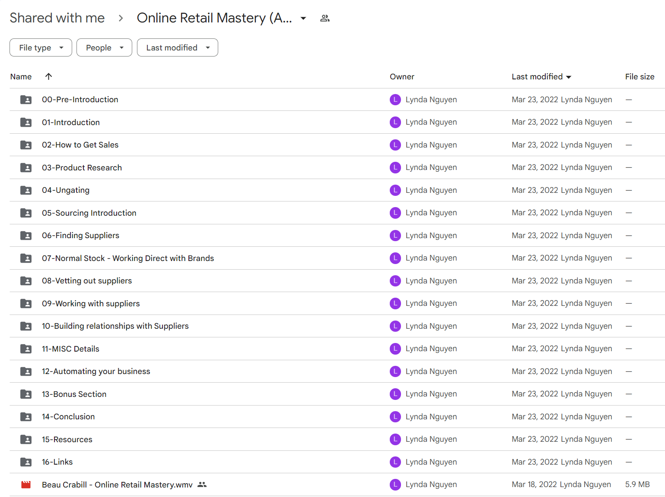Click Mar 23, 2022 date in 13-Bonus Section row
Image resolution: width=665 pixels, height=497 pixels.
535,394
